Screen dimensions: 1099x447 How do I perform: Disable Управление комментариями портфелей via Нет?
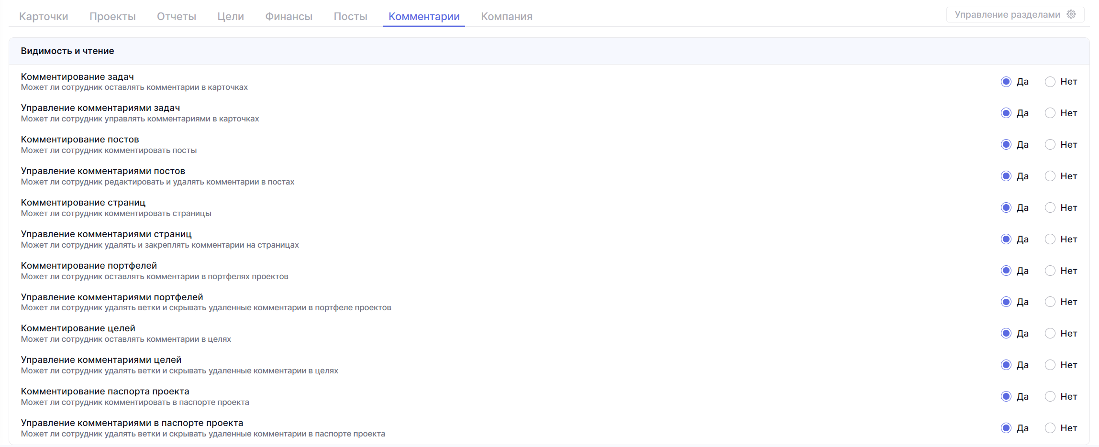(1050, 302)
